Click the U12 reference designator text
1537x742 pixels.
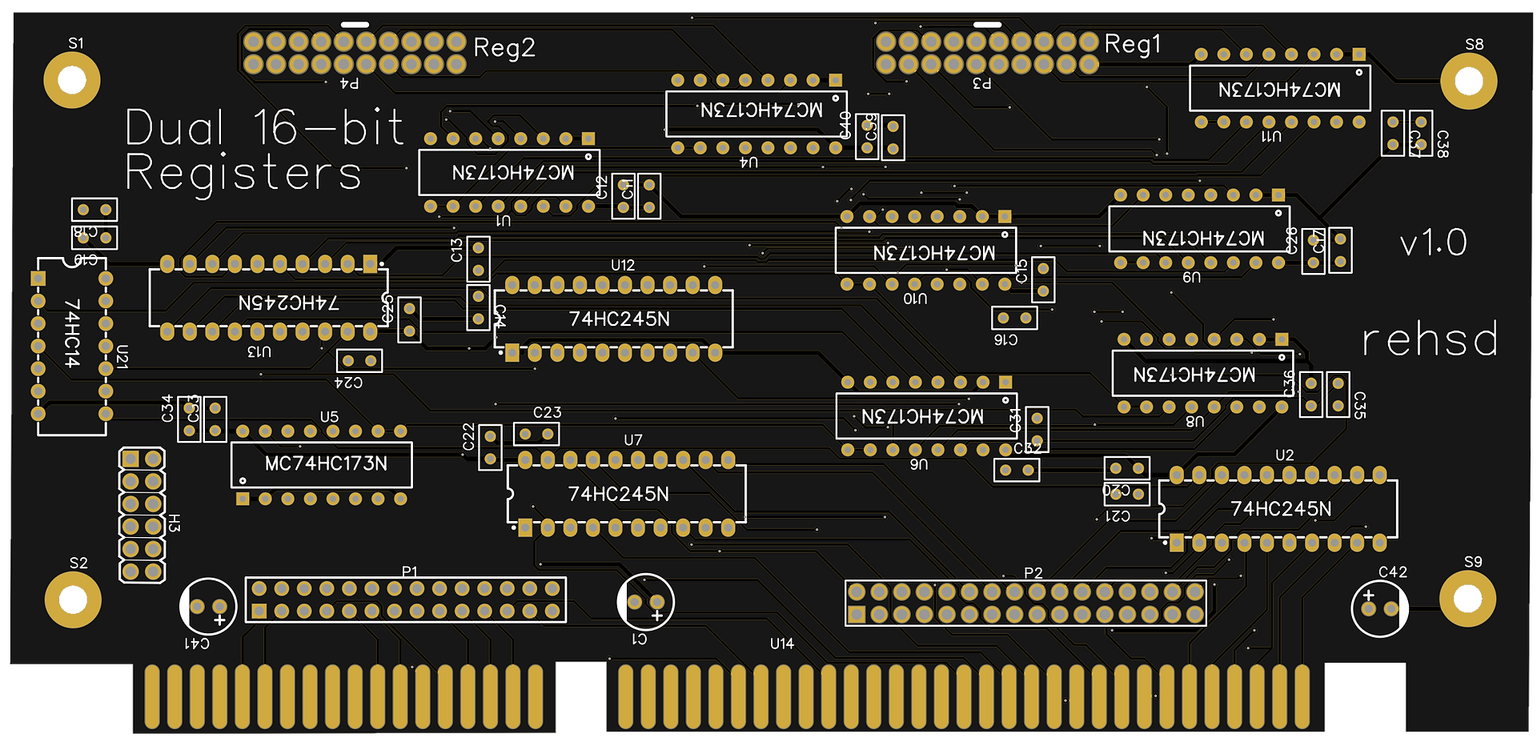[623, 265]
